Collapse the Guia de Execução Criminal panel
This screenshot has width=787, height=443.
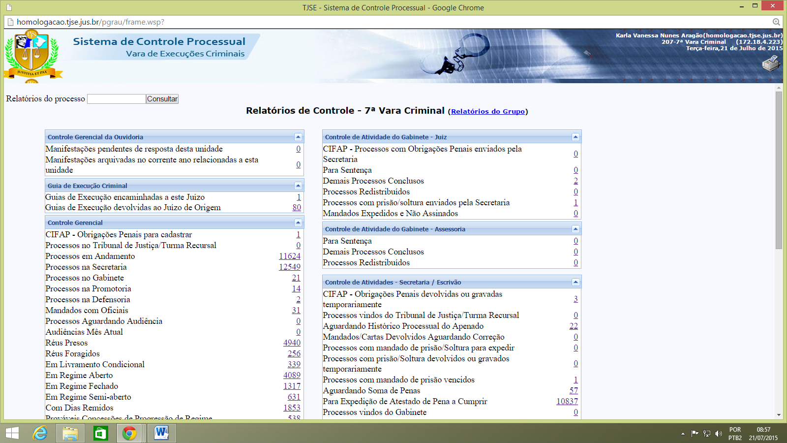pyautogui.click(x=298, y=186)
